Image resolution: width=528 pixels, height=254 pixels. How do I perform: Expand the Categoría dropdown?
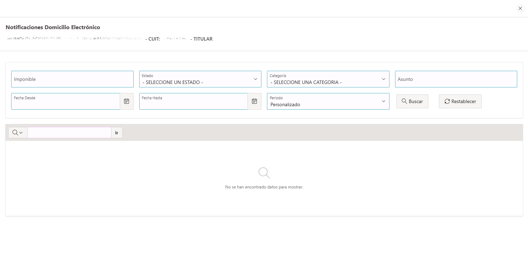pyautogui.click(x=328, y=79)
